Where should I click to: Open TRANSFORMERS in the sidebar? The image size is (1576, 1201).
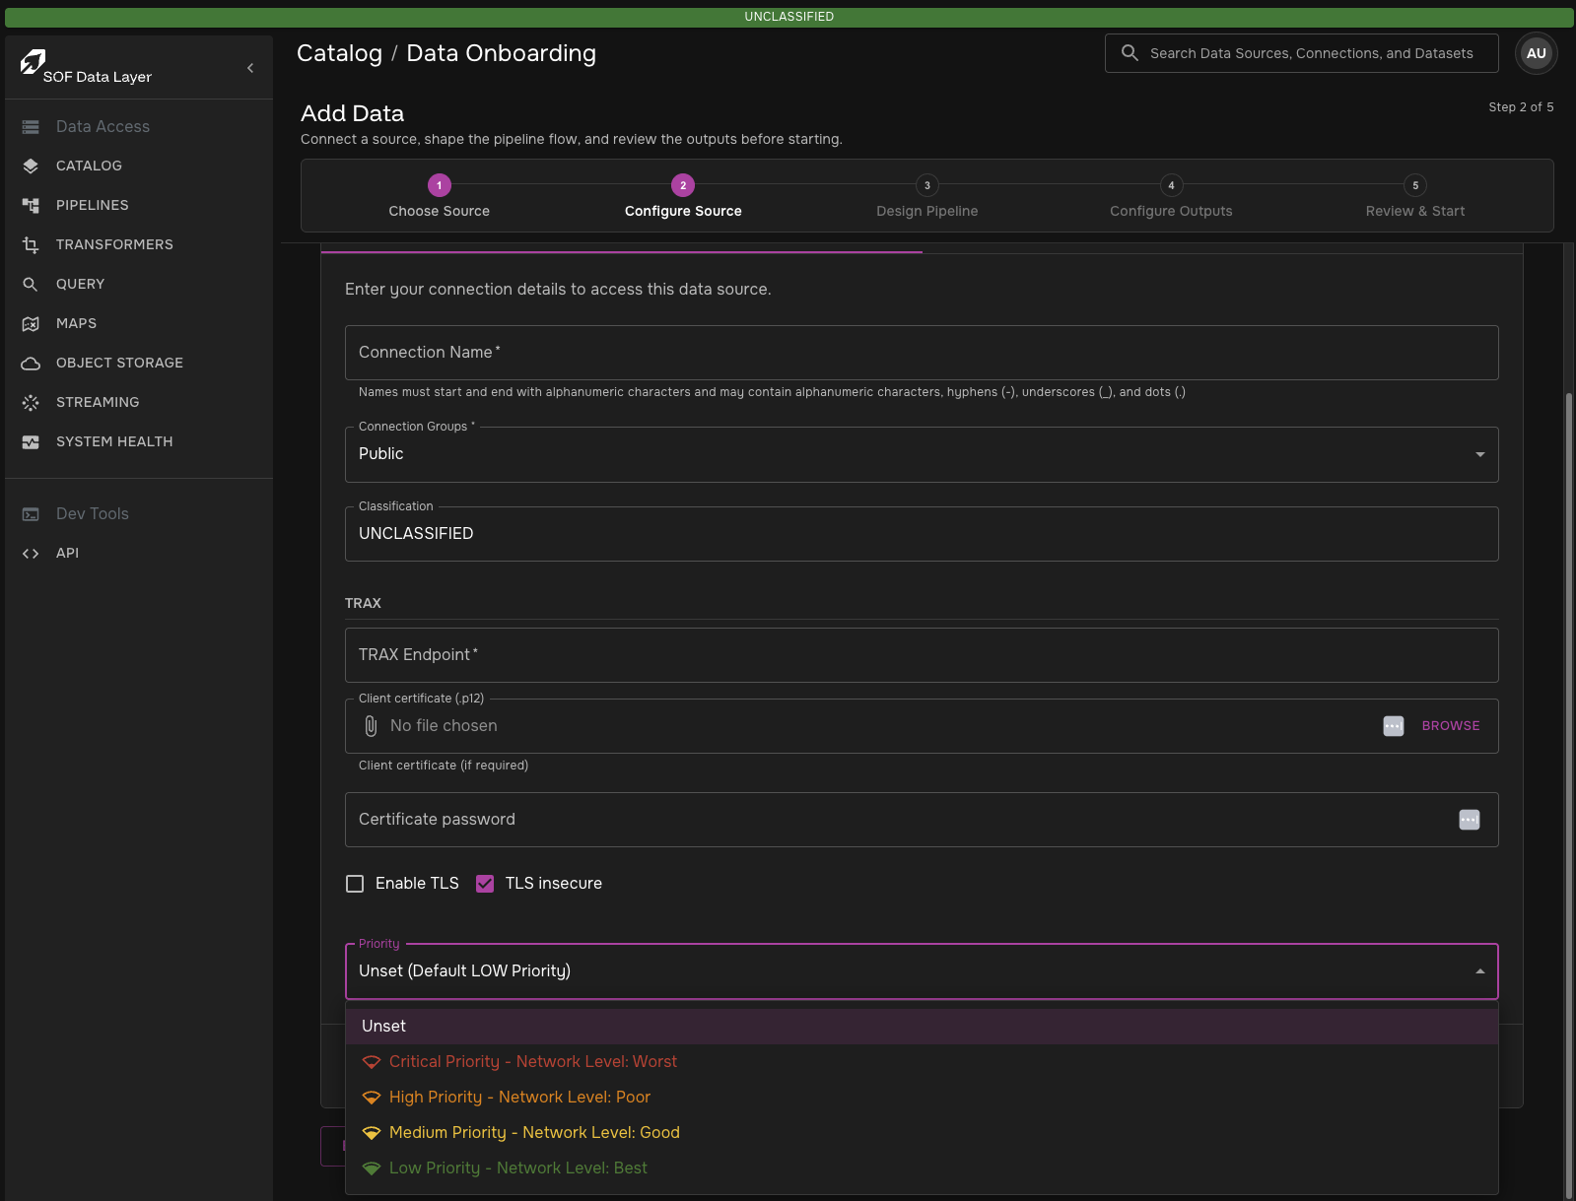(x=139, y=244)
